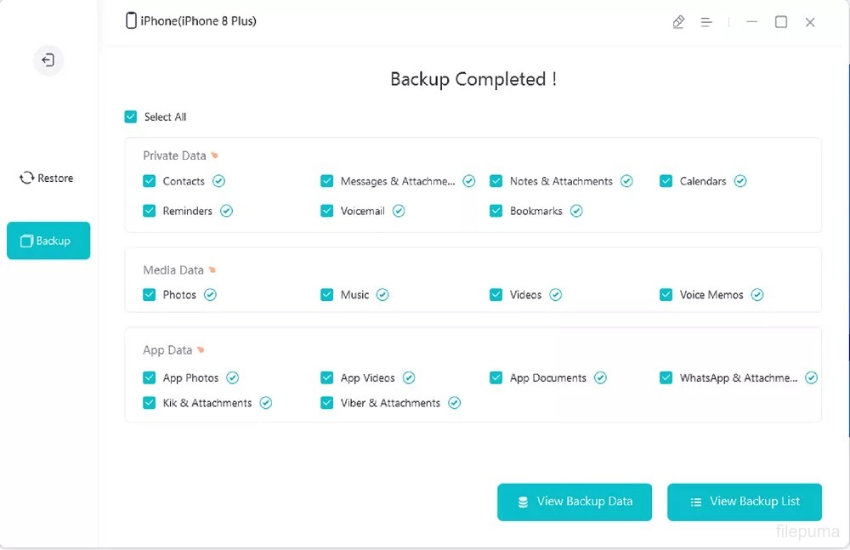This screenshot has width=850, height=550.
Task: Click the completed icon beside Voice Memos
Action: (x=756, y=295)
